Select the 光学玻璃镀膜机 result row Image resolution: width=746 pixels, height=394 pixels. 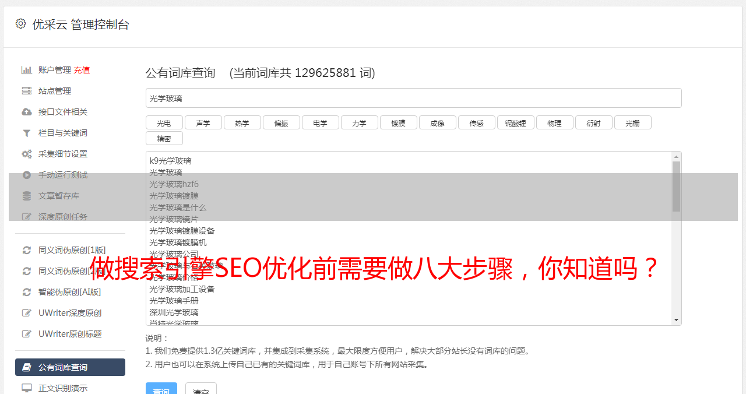(x=178, y=242)
